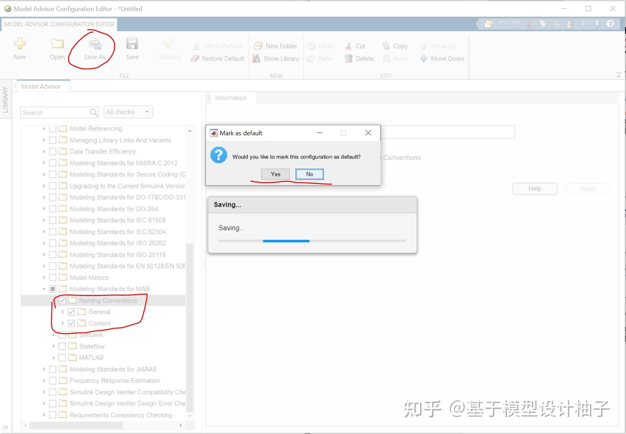Screen dimensions: 626x434
Task: Check Modeling Standards for MISRA C:2012 box
Action: [53, 163]
